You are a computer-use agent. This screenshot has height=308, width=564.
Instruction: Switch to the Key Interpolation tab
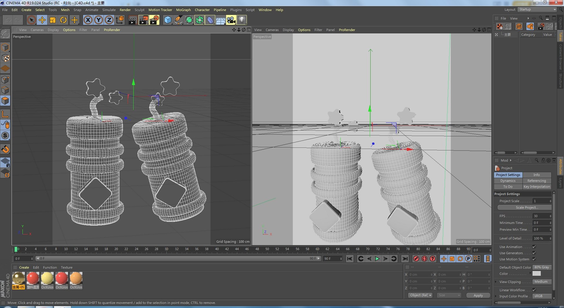click(537, 187)
